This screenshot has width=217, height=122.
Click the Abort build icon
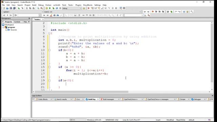pos(60,8)
